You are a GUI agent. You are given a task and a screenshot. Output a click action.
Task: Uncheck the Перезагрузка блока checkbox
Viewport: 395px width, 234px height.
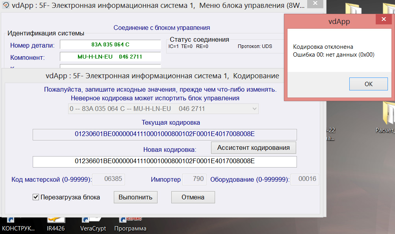pyautogui.click(x=35, y=197)
